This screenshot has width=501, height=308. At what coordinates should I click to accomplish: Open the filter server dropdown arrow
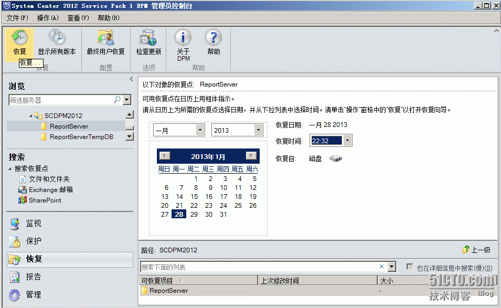pyautogui.click(x=127, y=100)
